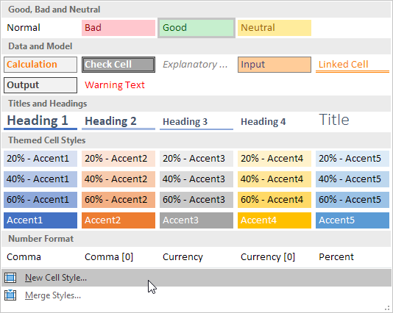Choose the Calculation style
The width and height of the screenshot is (393, 313).
point(40,65)
